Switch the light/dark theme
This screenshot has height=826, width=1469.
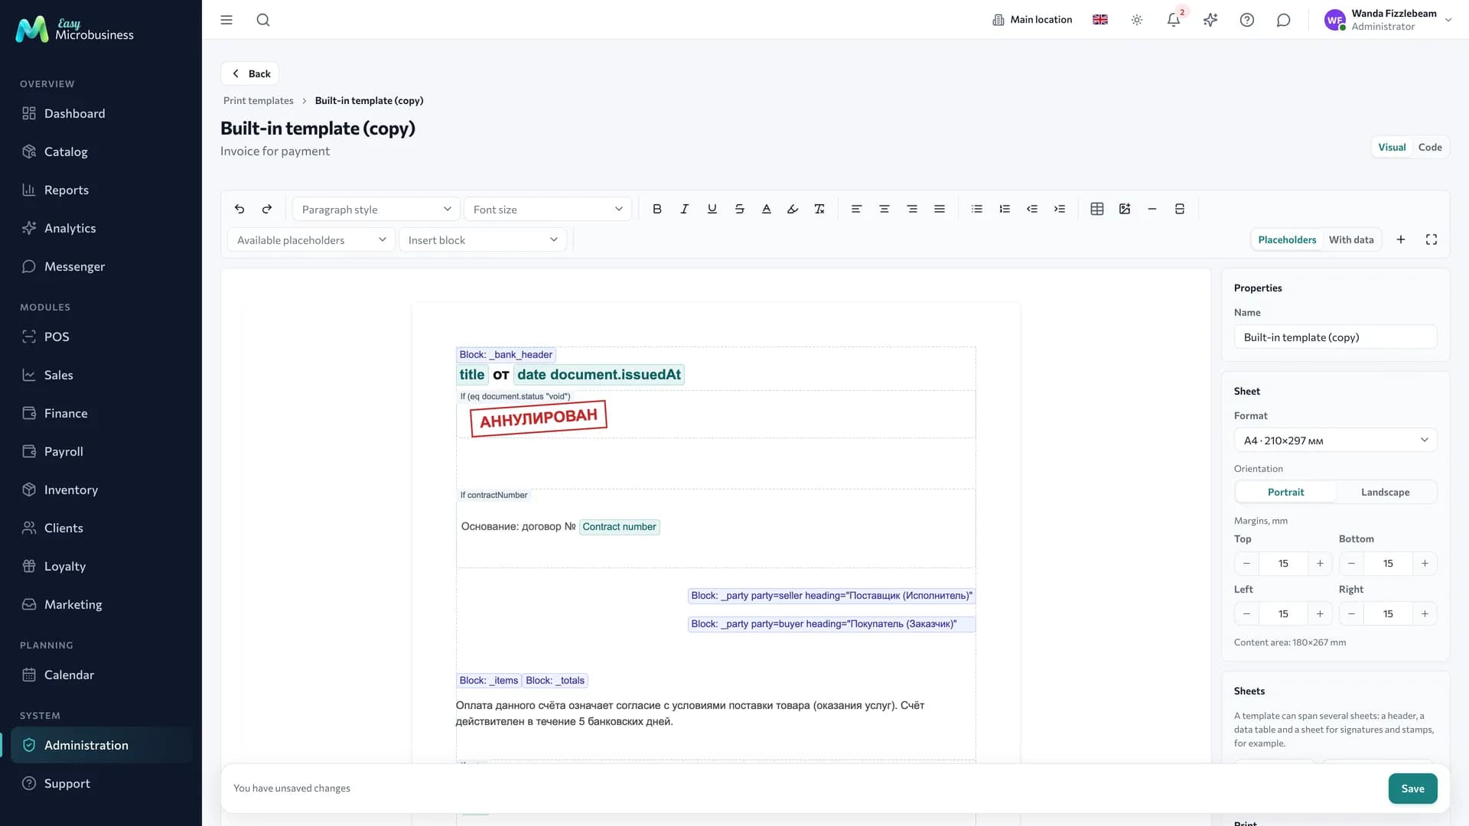1136,20
